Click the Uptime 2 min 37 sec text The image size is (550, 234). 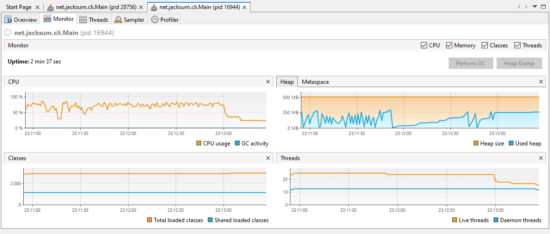34,61
